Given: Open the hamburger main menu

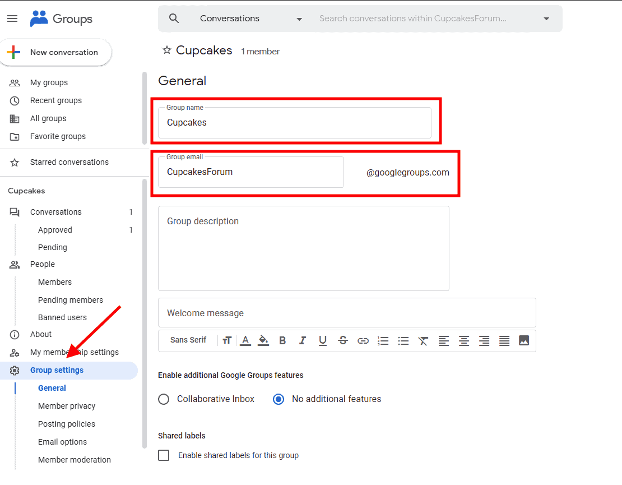Looking at the screenshot, I should pos(12,19).
